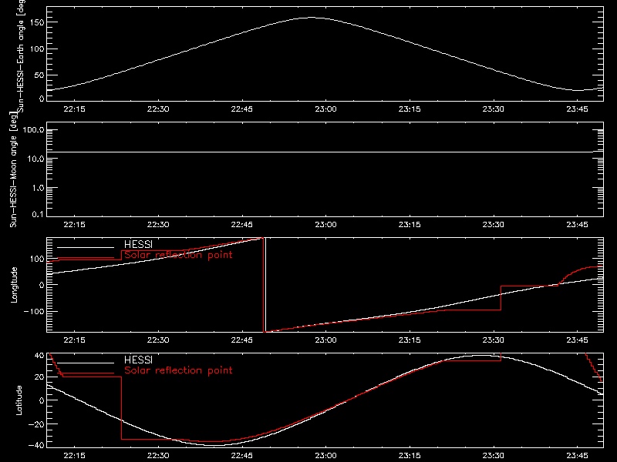
Task: Click the 100.0 tick on Moon angle axis
Action: [x=33, y=130]
